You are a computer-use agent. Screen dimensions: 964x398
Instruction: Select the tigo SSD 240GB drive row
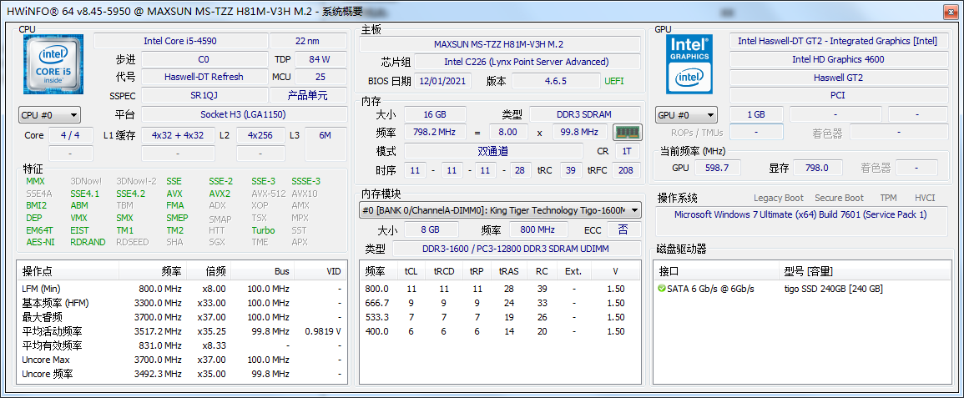831,289
